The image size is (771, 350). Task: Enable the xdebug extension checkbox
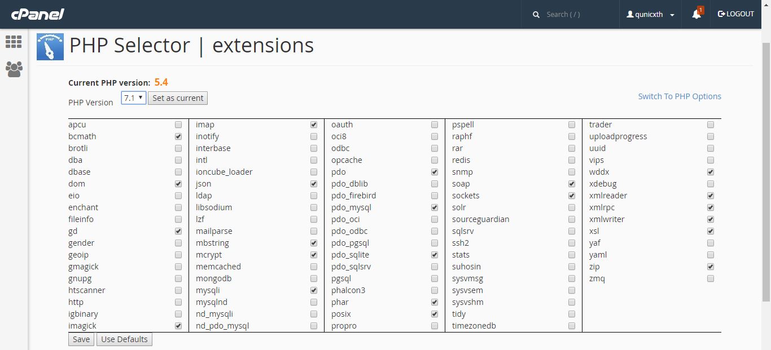[x=711, y=184]
